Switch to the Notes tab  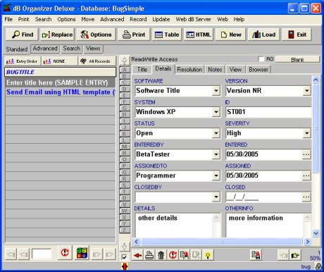point(215,70)
